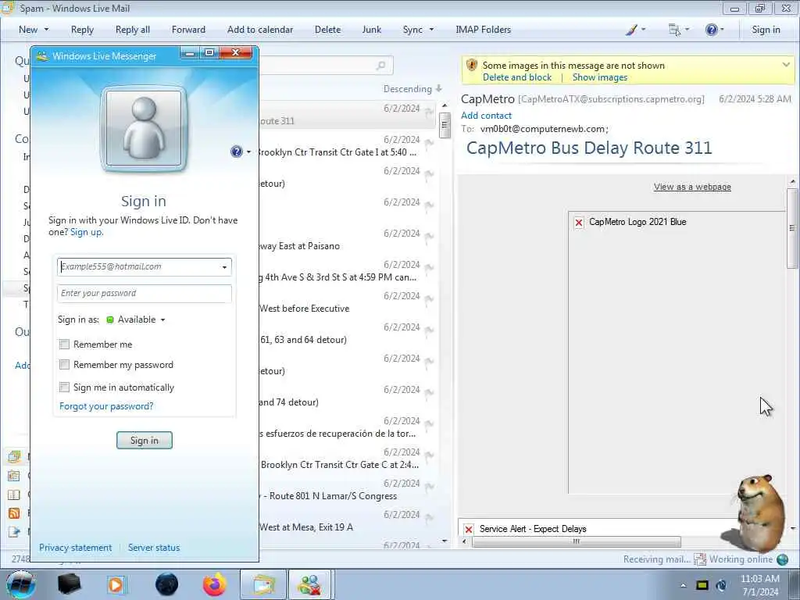Click Show images in warning bar

coord(599,77)
